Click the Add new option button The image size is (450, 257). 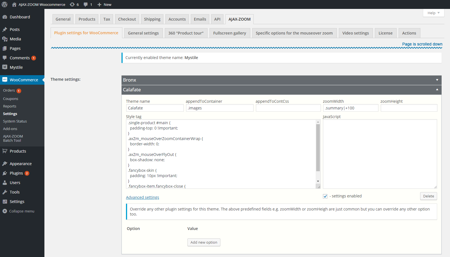click(x=204, y=242)
